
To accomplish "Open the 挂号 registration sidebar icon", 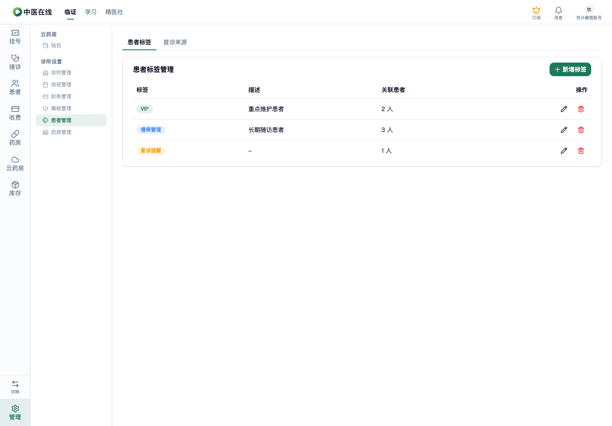I will tap(15, 37).
